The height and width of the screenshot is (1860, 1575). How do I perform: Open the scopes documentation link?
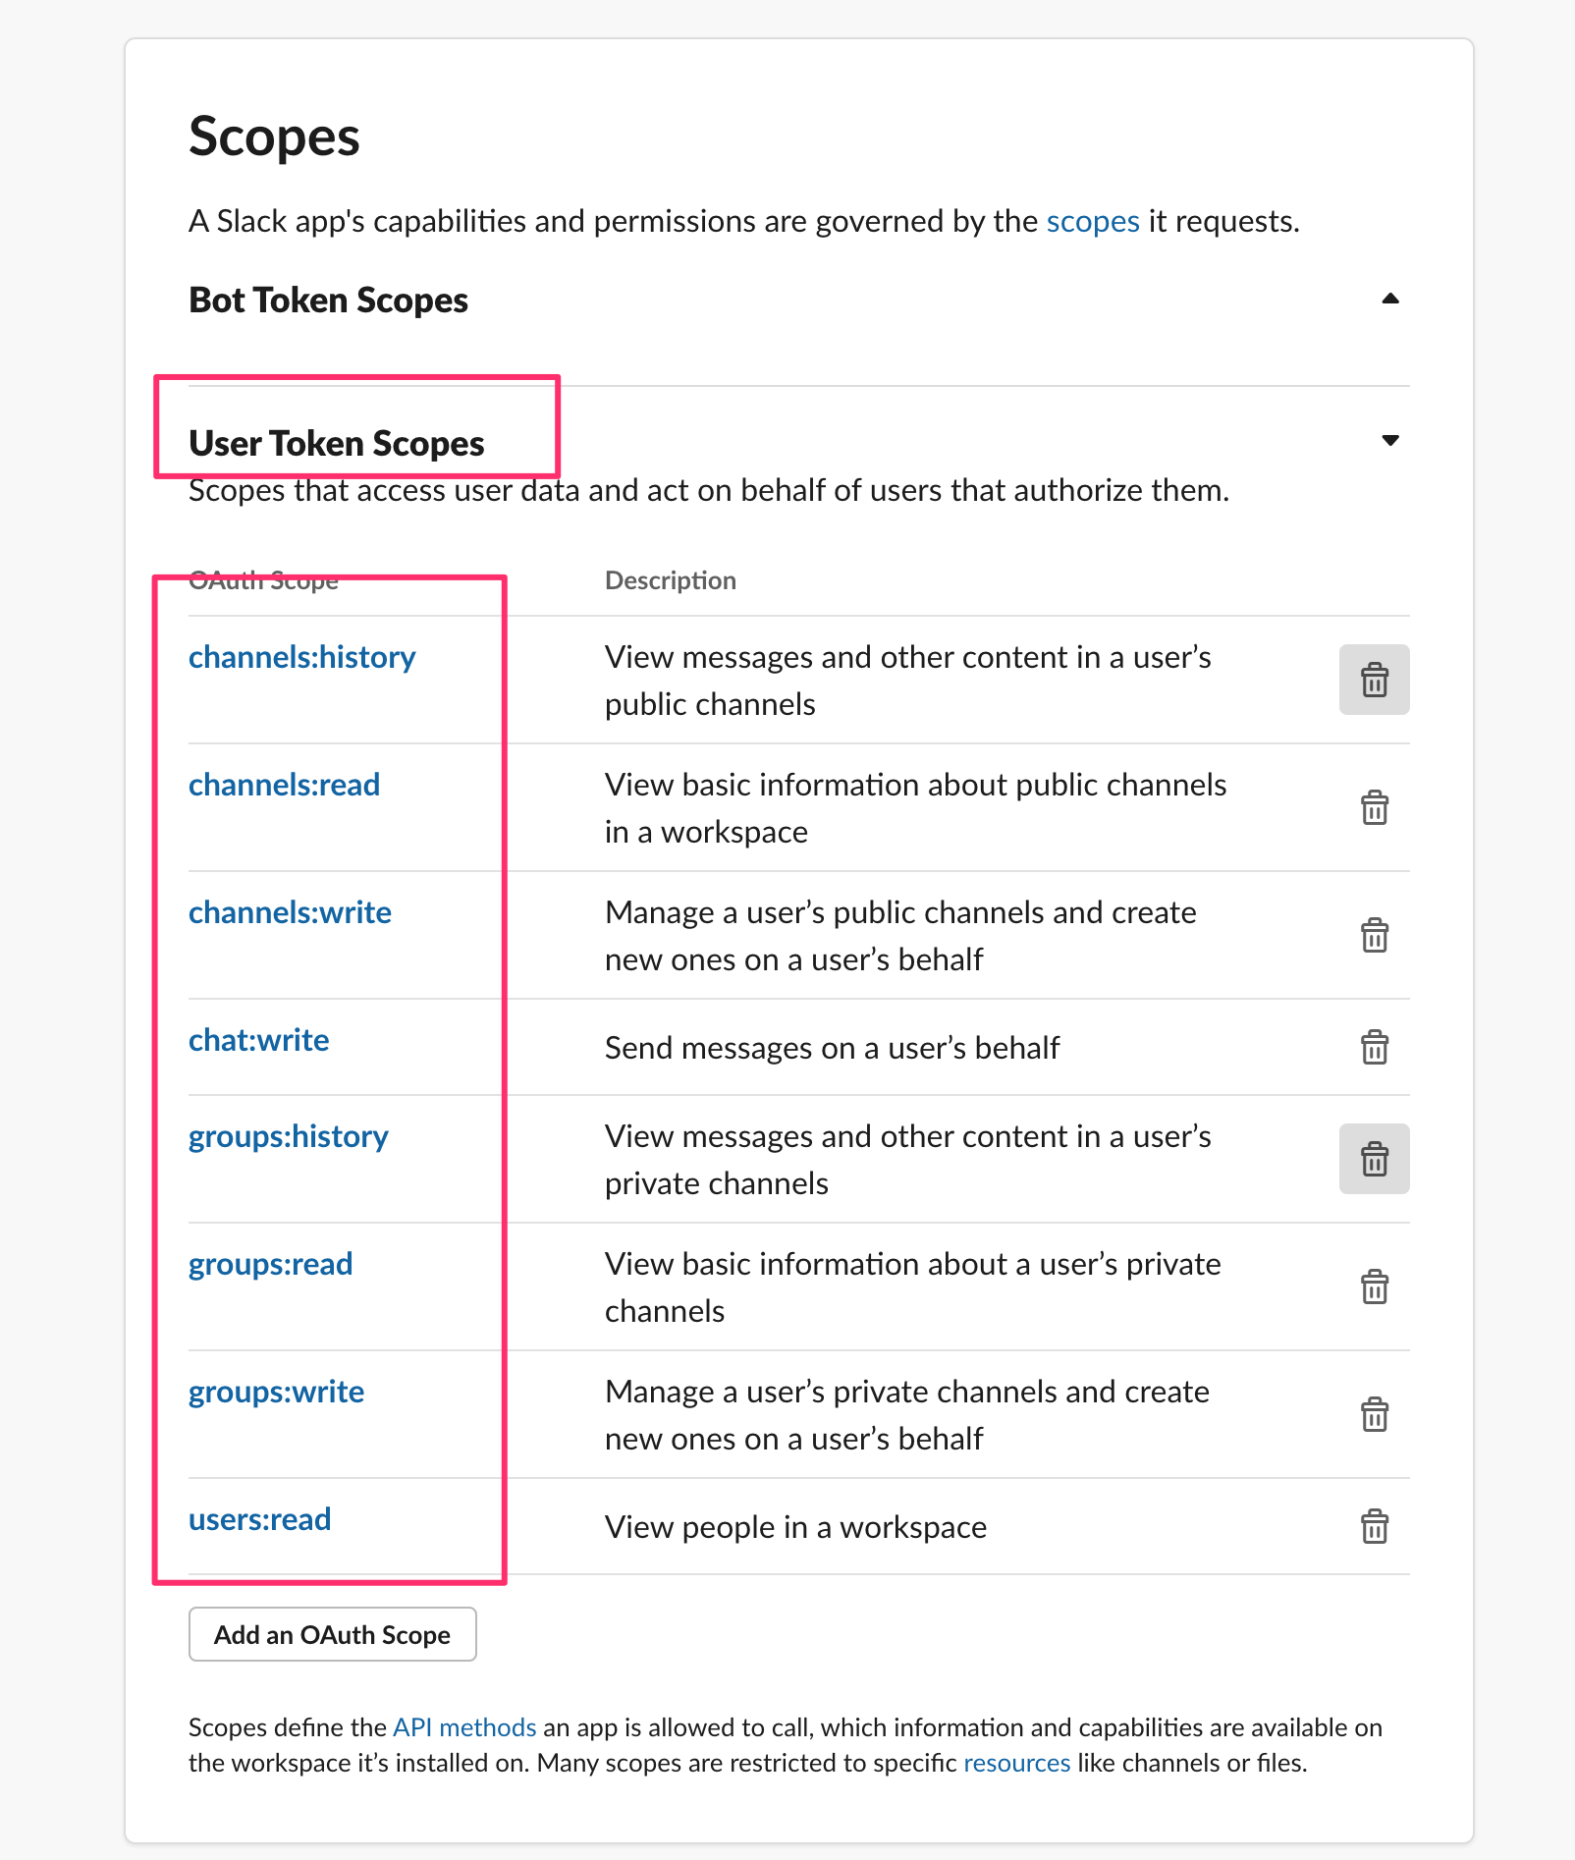(1092, 222)
